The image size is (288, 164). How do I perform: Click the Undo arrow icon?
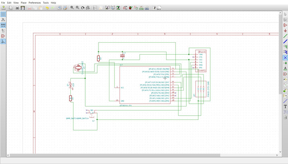[47, 8]
